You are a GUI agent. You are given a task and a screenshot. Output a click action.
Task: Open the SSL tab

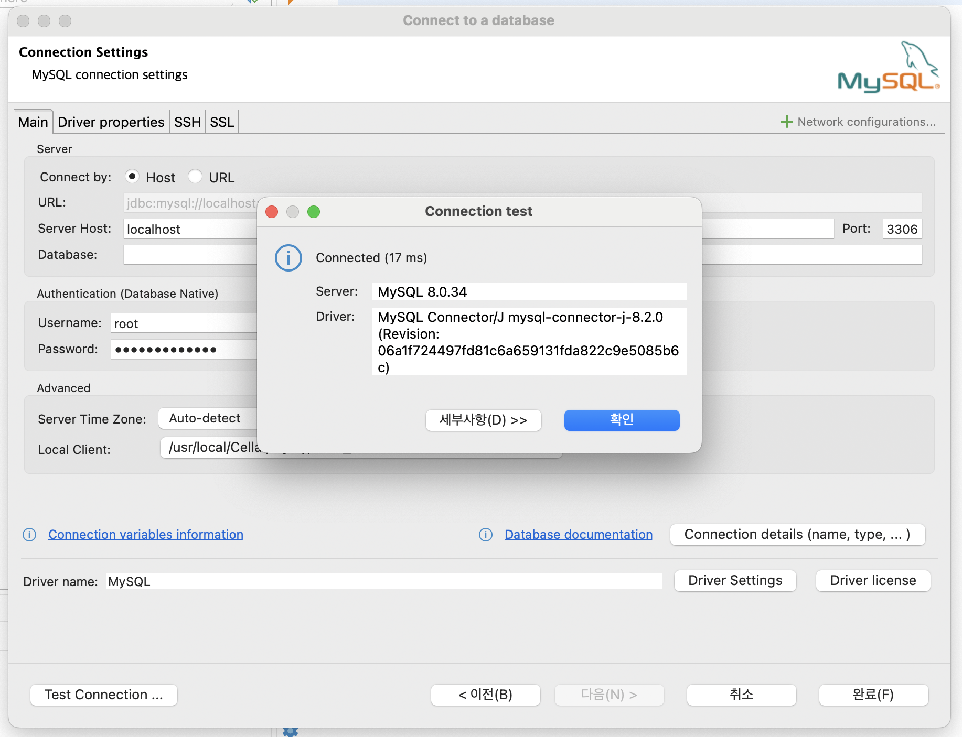point(222,122)
